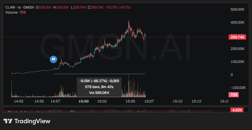The width and height of the screenshot is (252, 130).
Task: Click the CLAW · 1s · GMGN symbol title
Action: click(20, 7)
